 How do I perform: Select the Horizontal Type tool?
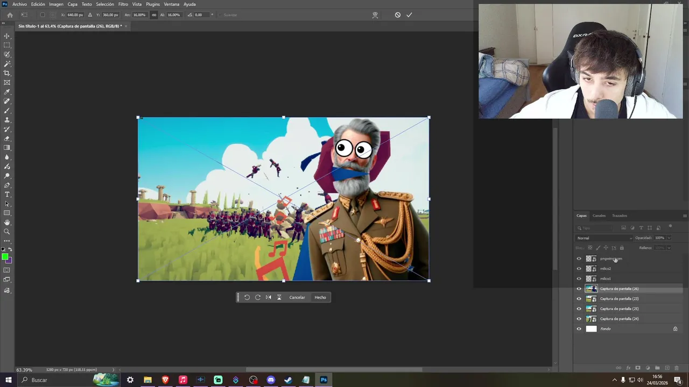point(7,195)
